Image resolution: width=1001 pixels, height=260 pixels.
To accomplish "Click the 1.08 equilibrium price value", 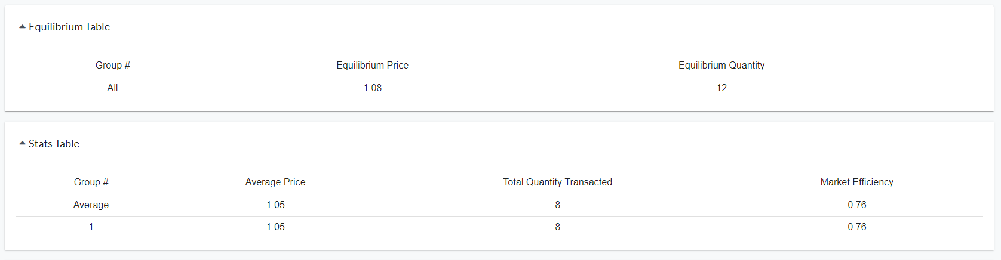I will point(373,88).
